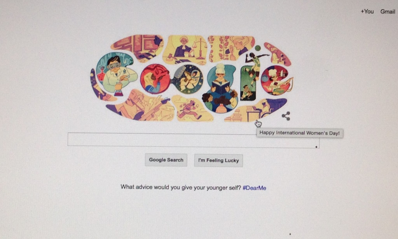Click the share icon beside the doodle
The width and height of the screenshot is (398, 239).
(286, 116)
